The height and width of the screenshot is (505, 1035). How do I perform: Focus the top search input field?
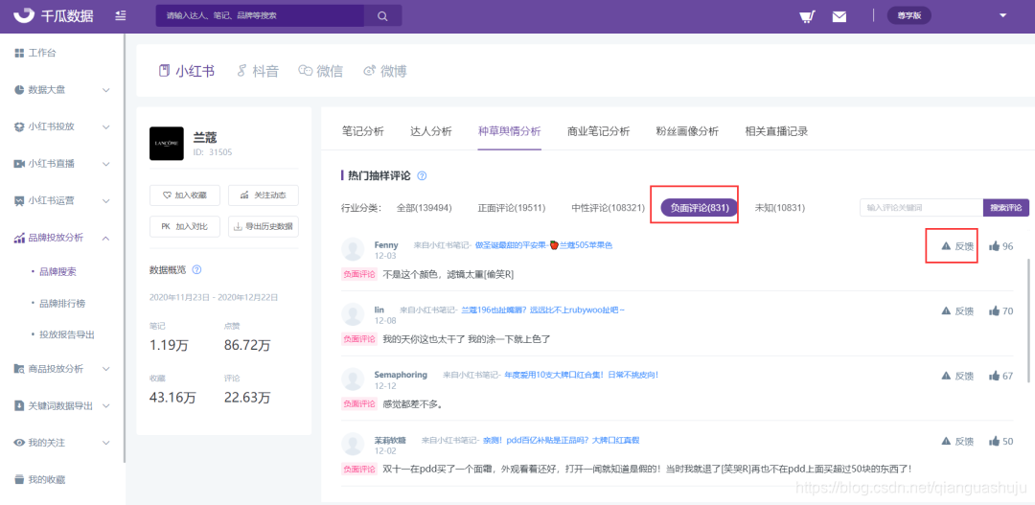(260, 16)
